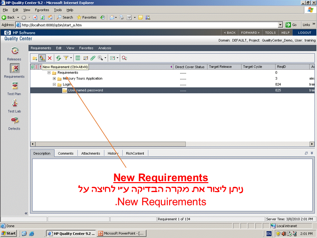Open the Favorites menu in Quality Center
This screenshot has width=317, height=238.
click(x=86, y=48)
